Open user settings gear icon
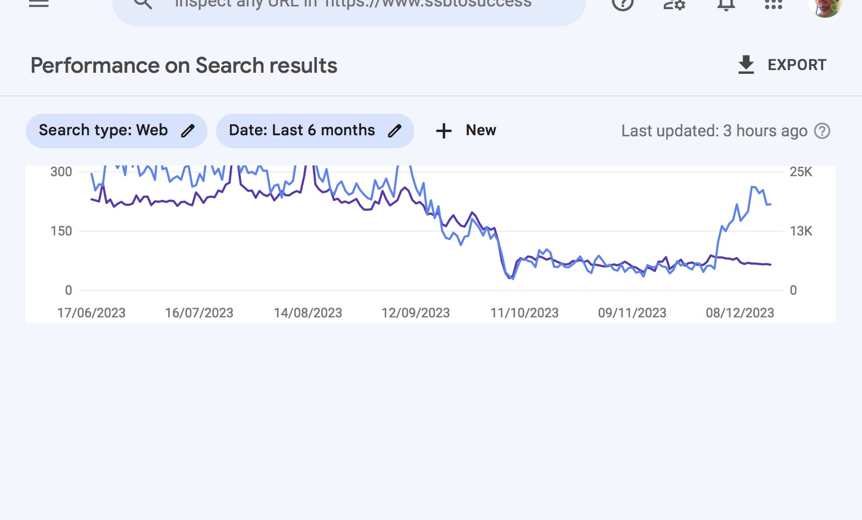This screenshot has height=520, width=862. pyautogui.click(x=674, y=3)
